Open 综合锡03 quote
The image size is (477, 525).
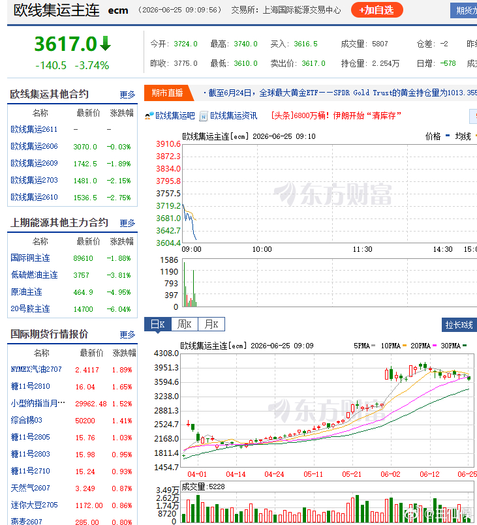[26, 420]
